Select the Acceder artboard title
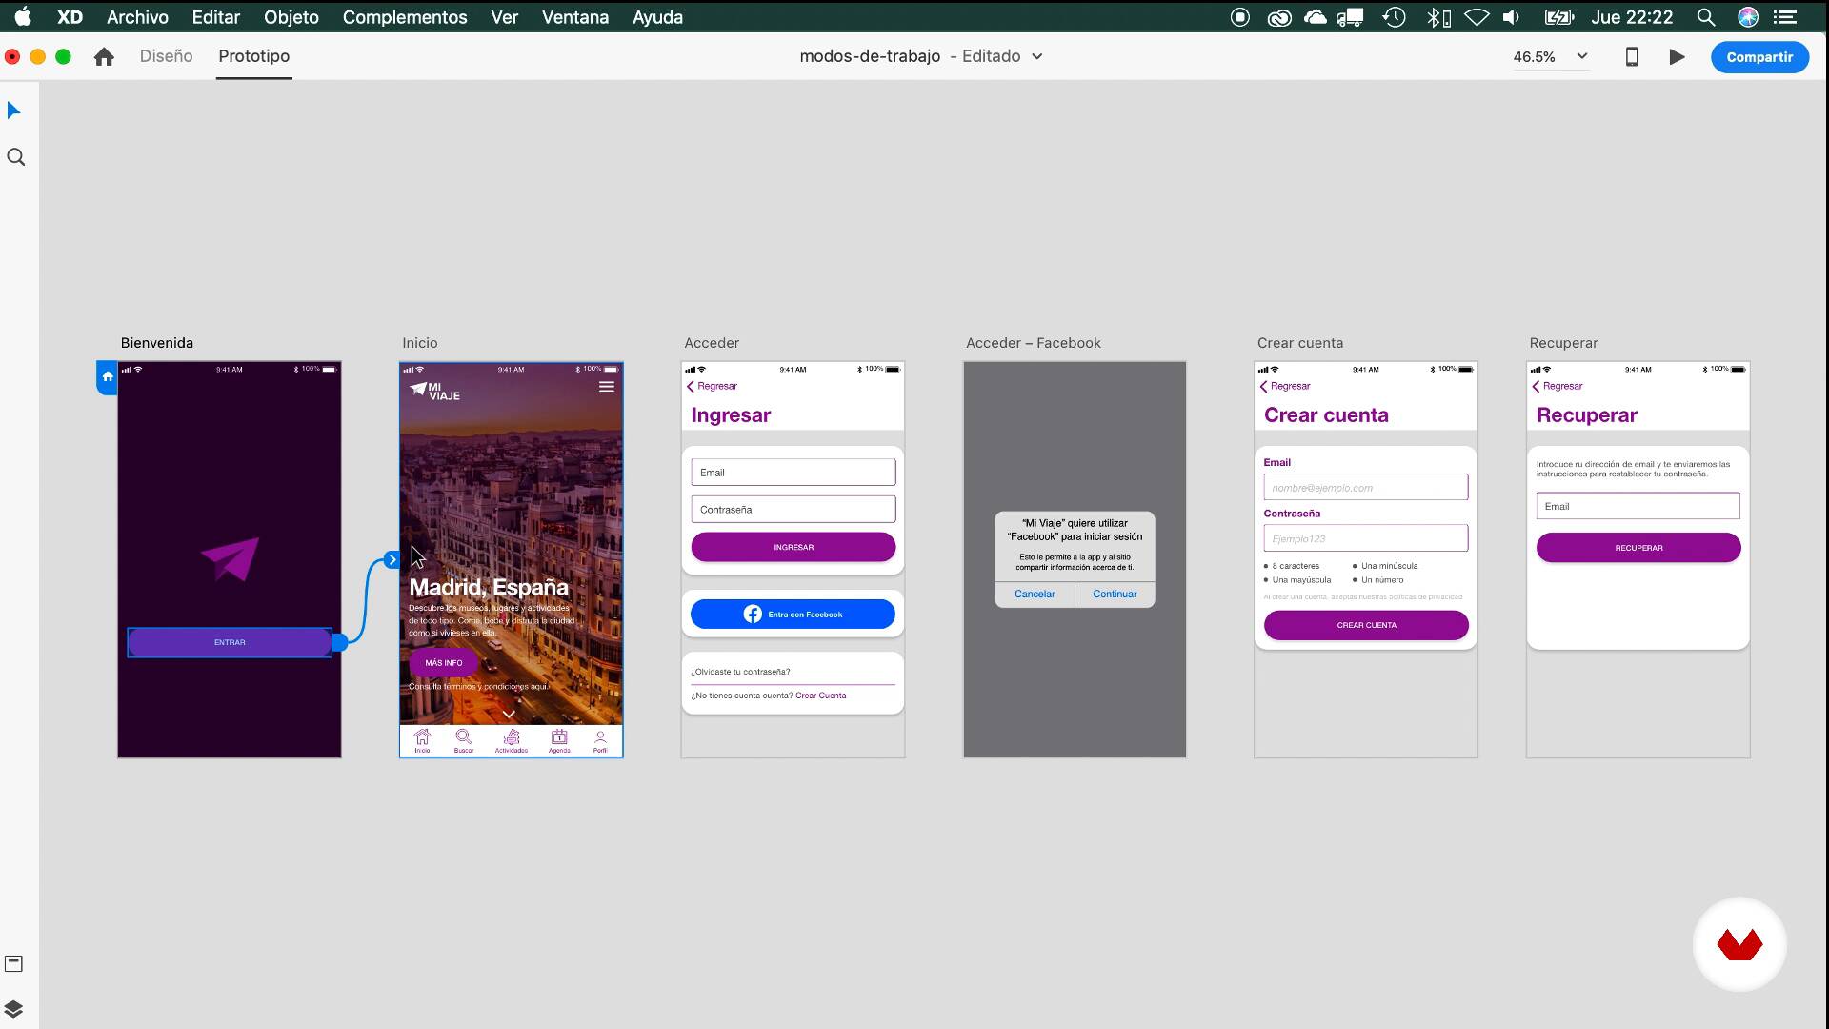This screenshot has height=1029, width=1829. click(x=711, y=343)
